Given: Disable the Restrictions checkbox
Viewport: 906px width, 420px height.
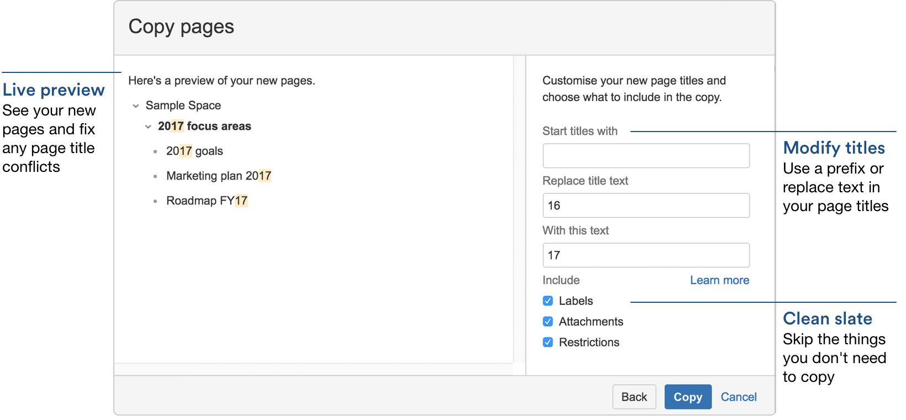Looking at the screenshot, I should [x=548, y=342].
